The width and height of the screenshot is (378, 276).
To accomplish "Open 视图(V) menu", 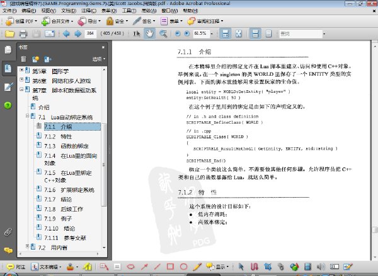I will 49,11.
